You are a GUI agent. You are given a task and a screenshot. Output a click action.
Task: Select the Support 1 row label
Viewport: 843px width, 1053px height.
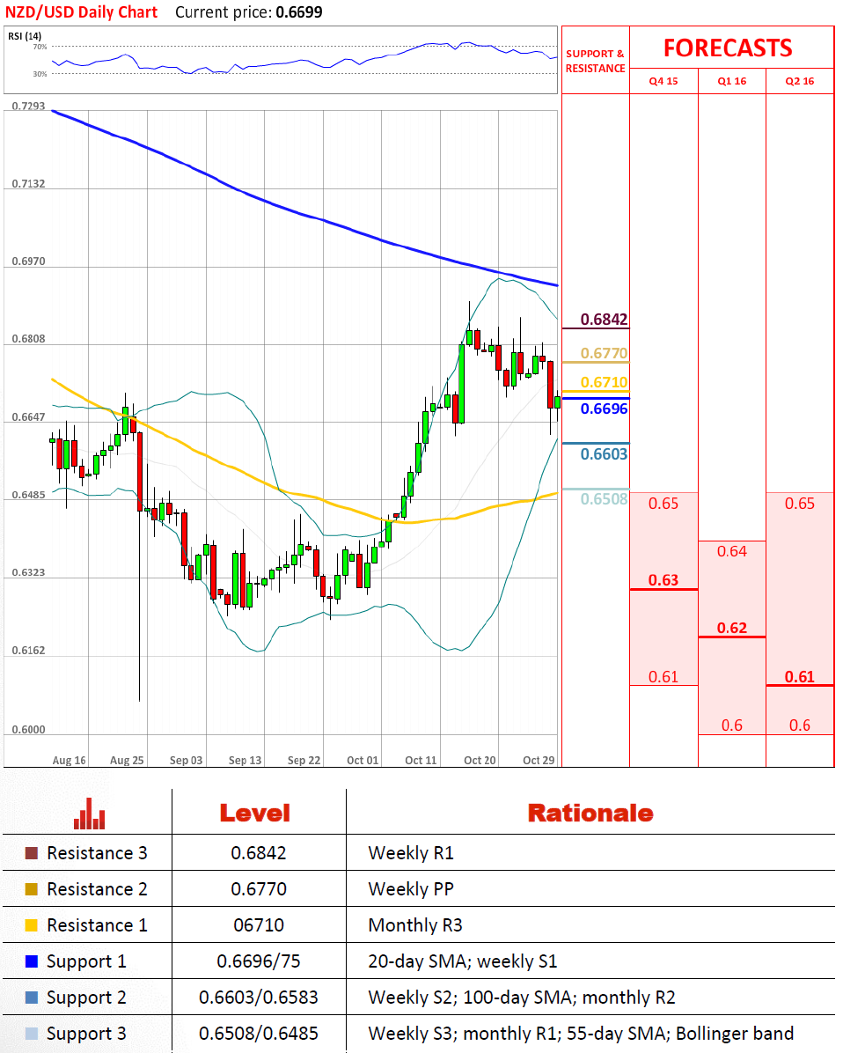(86, 961)
